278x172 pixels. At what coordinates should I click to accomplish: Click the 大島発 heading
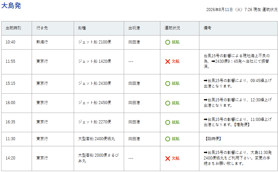11,6
